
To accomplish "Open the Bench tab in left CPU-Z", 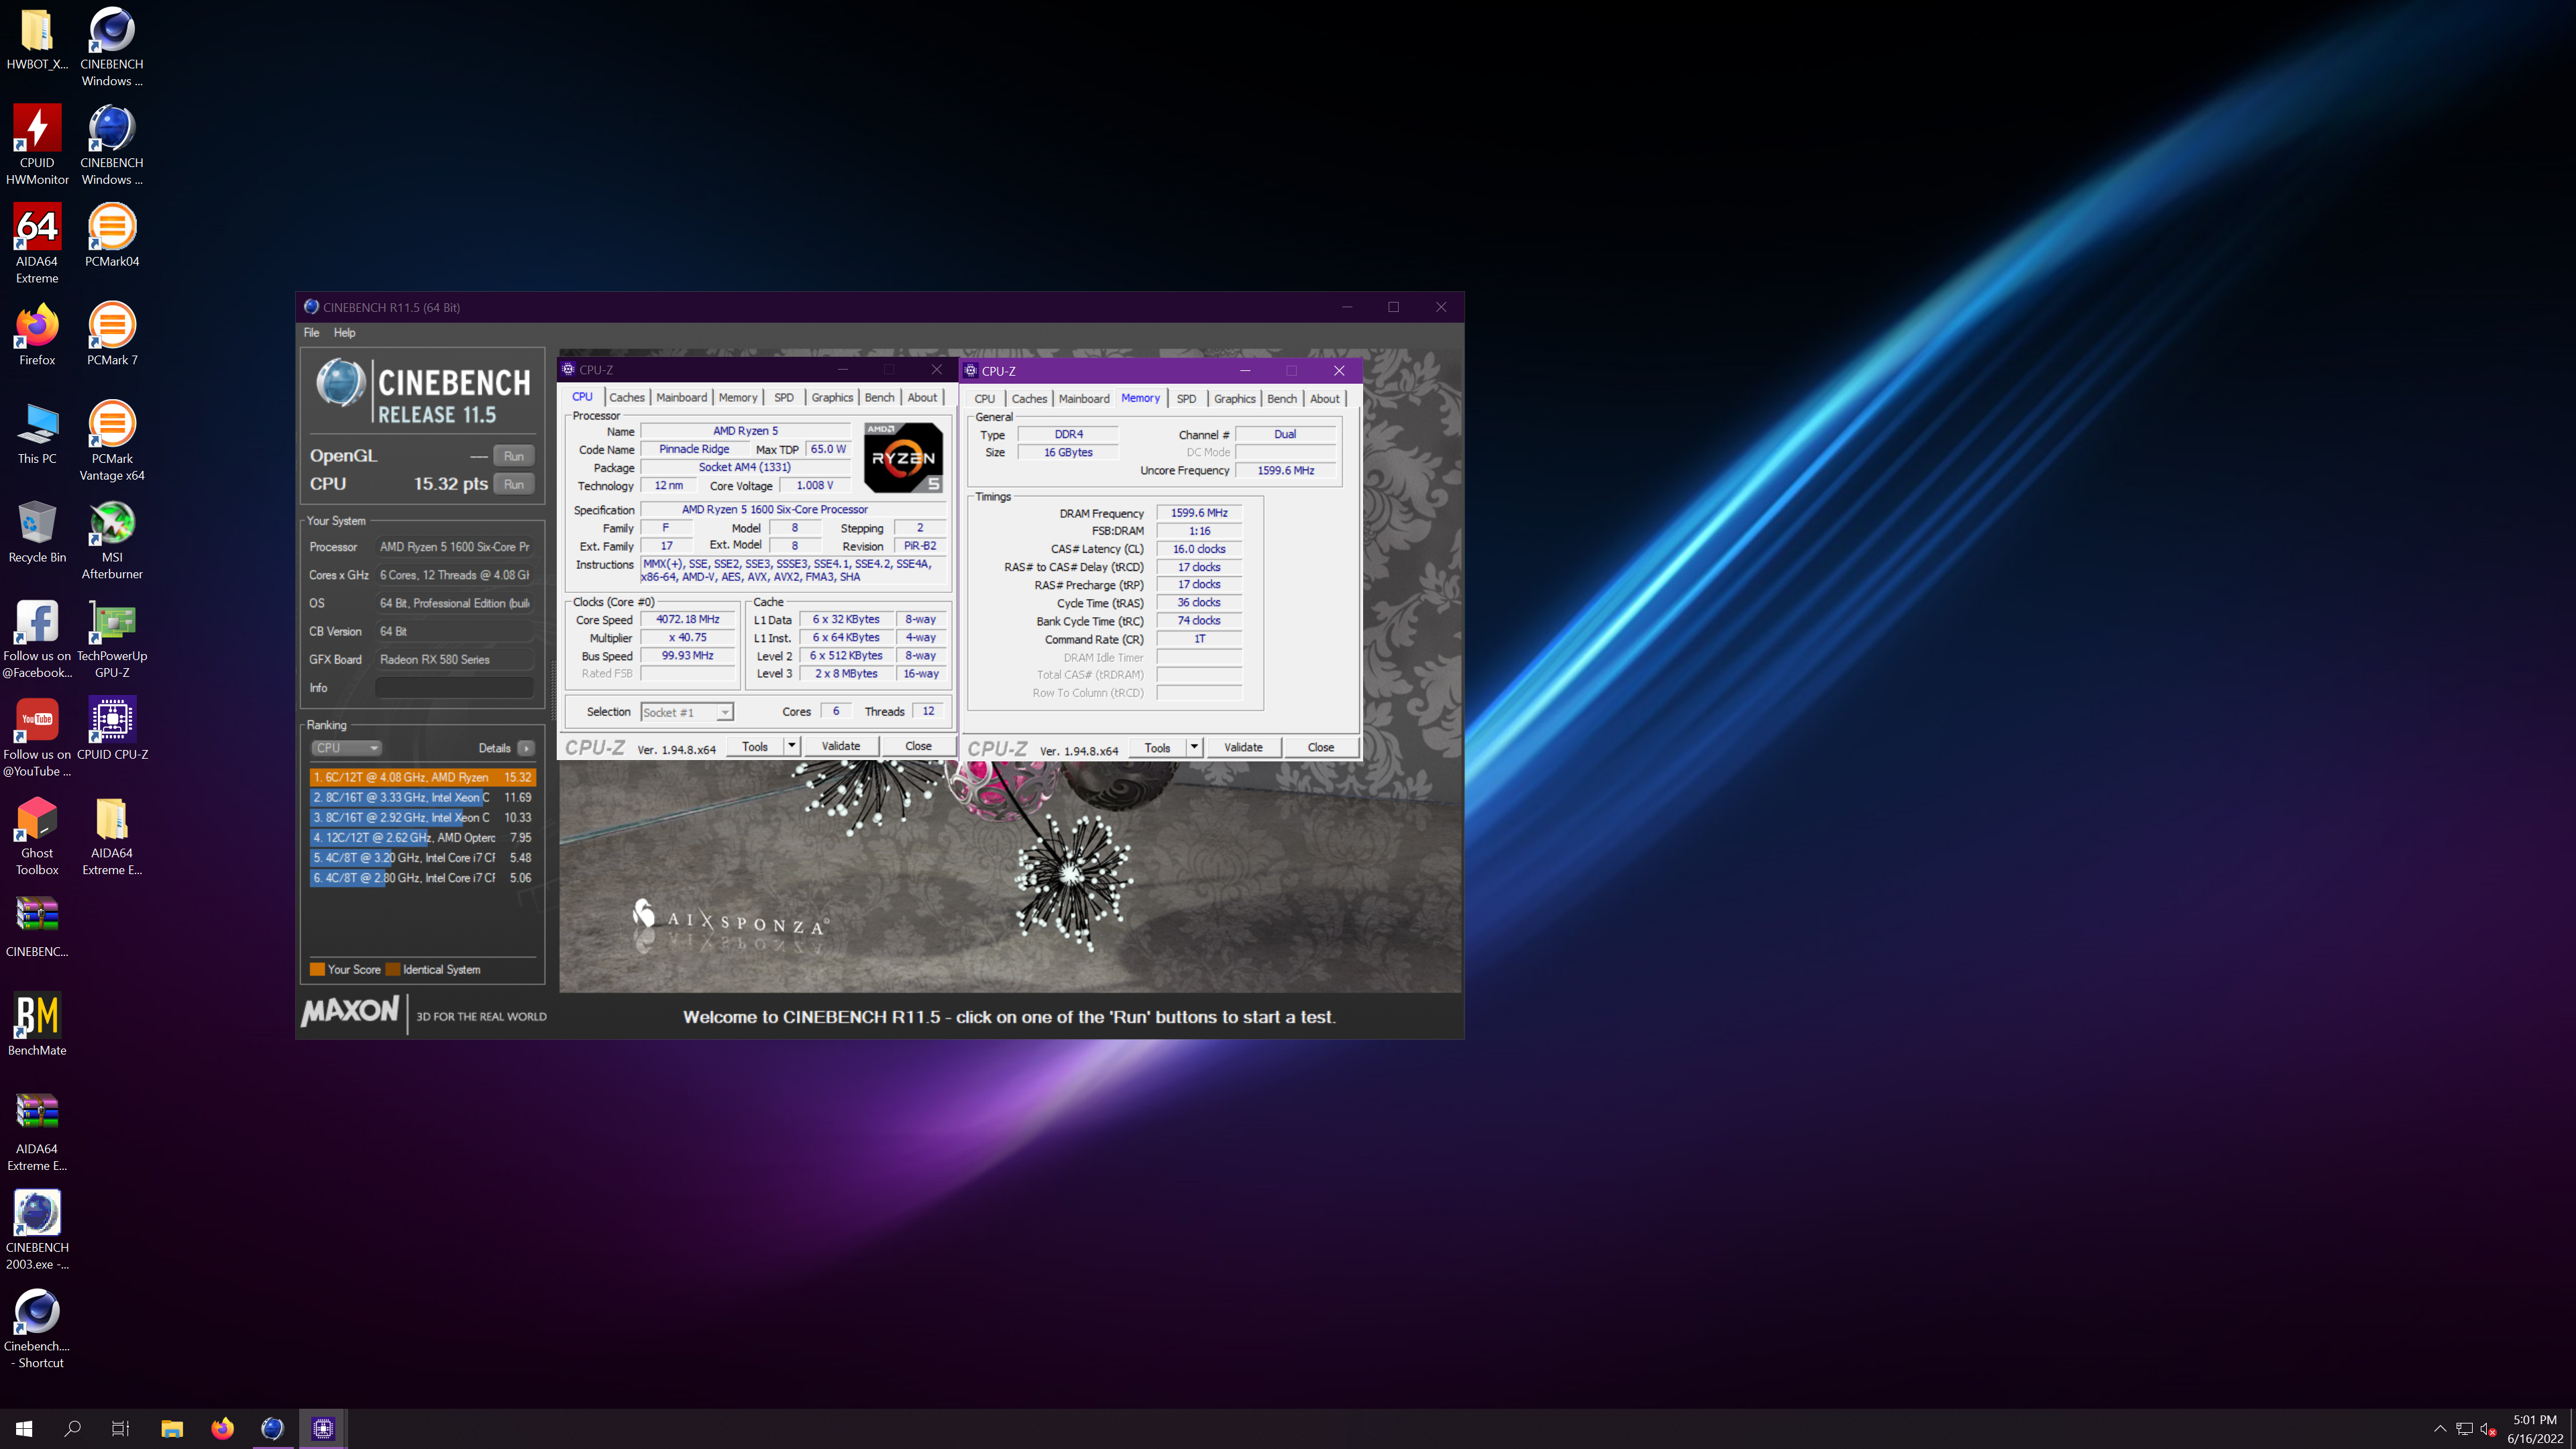I will pyautogui.click(x=879, y=397).
